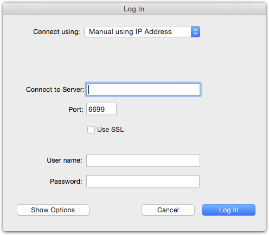
Task: Click into the Password field
Action: coord(143,182)
